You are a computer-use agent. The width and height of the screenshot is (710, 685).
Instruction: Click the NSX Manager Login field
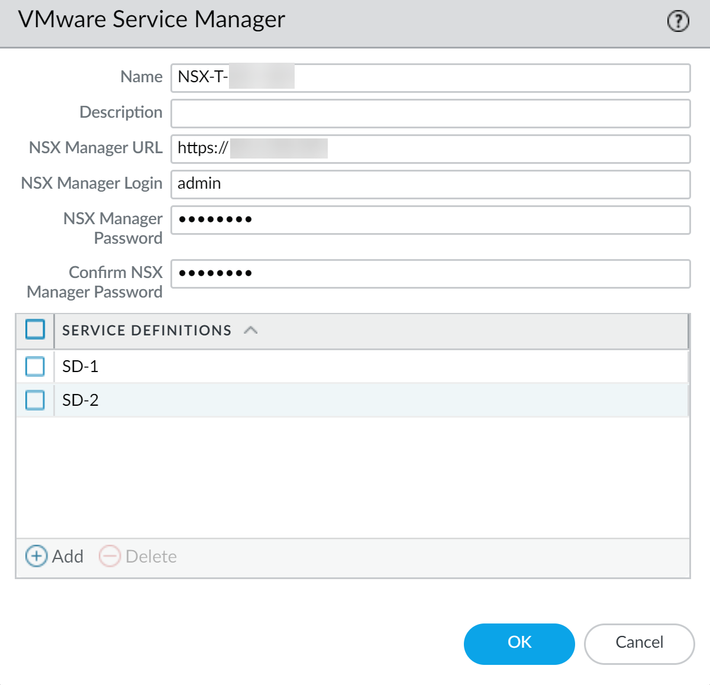431,185
